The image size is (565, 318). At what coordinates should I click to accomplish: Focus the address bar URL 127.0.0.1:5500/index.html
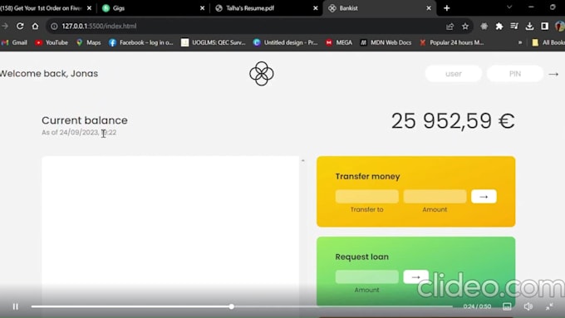point(99,26)
